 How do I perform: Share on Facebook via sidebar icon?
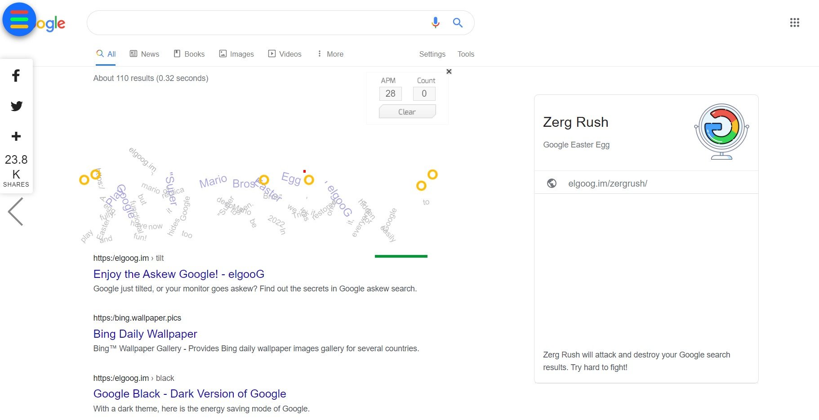click(16, 76)
